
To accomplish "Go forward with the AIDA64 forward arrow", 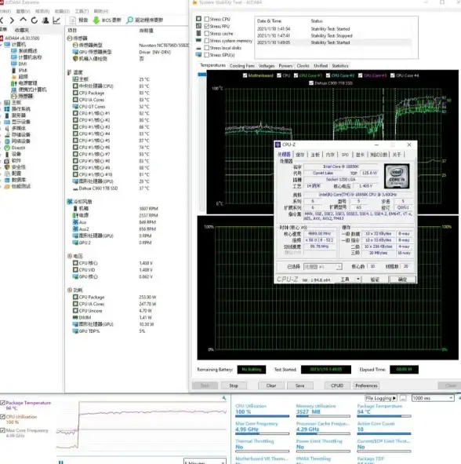I will point(12,20).
